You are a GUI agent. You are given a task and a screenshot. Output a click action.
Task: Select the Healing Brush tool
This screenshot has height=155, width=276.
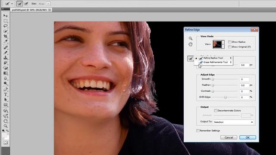pos(6,47)
